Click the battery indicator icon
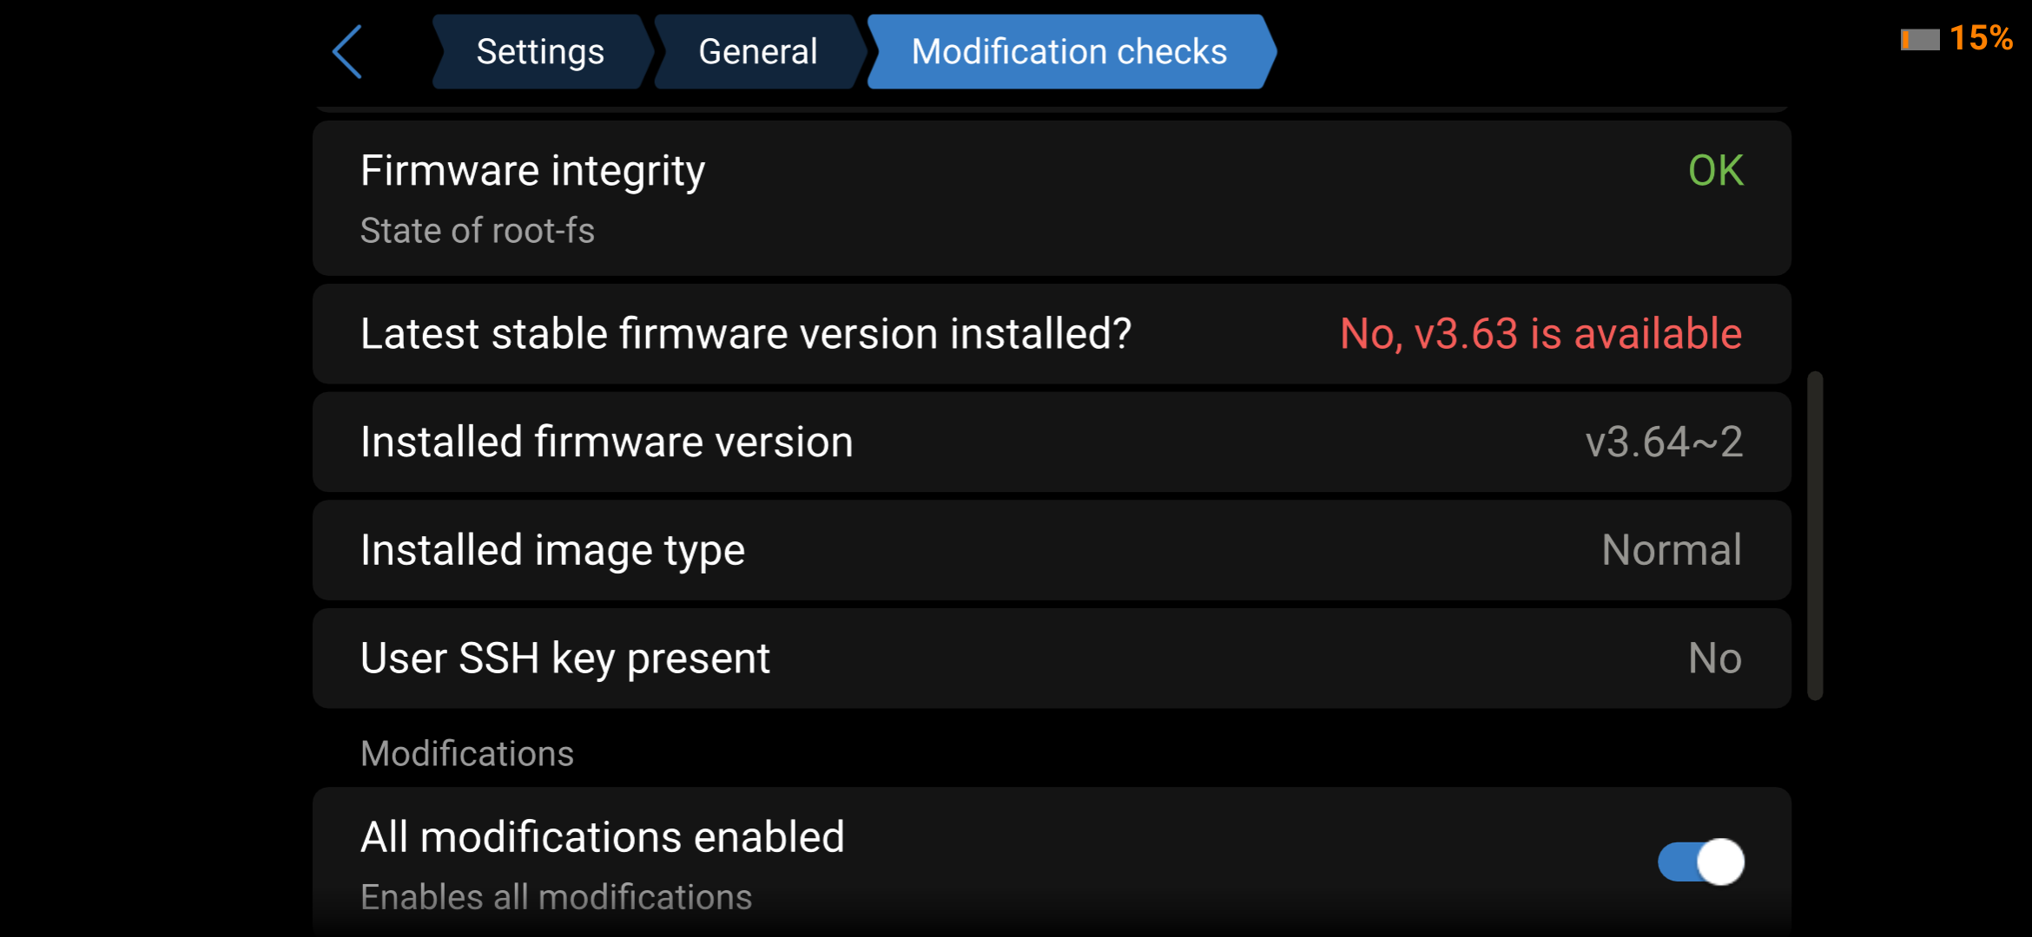Screen dimensions: 2032x937 (x=1919, y=40)
